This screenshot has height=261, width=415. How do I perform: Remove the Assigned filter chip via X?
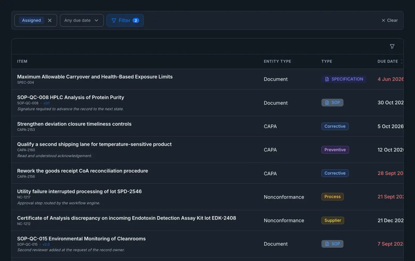click(x=50, y=20)
